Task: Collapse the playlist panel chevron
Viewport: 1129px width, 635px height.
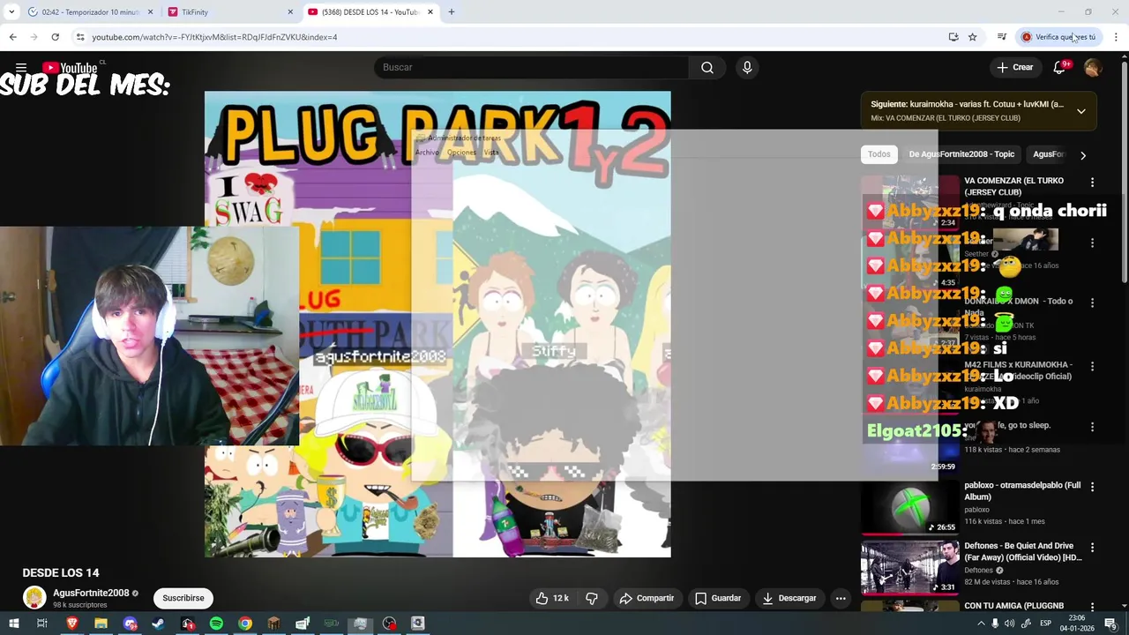Action: tap(1081, 111)
